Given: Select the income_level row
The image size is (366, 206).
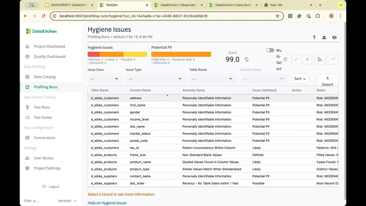Looking at the screenshot, I should tap(213, 119).
